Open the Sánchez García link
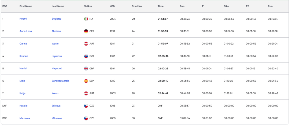The width and height of the screenshot is (289, 125). pos(60,81)
